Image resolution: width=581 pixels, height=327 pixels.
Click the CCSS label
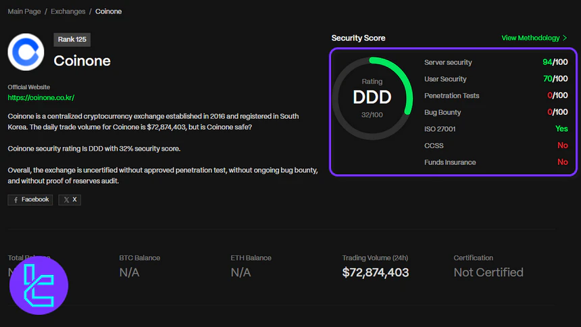click(x=434, y=146)
